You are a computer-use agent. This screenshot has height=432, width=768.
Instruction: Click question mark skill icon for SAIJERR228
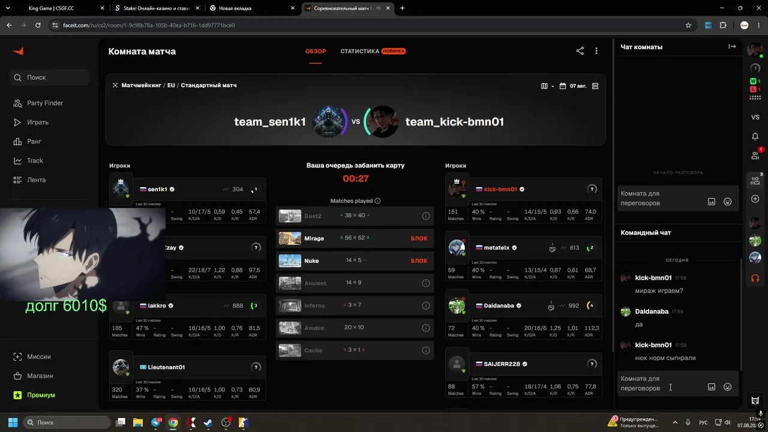592,364
